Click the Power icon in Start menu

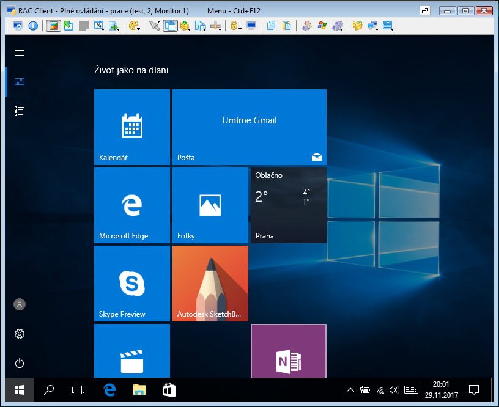[20, 363]
